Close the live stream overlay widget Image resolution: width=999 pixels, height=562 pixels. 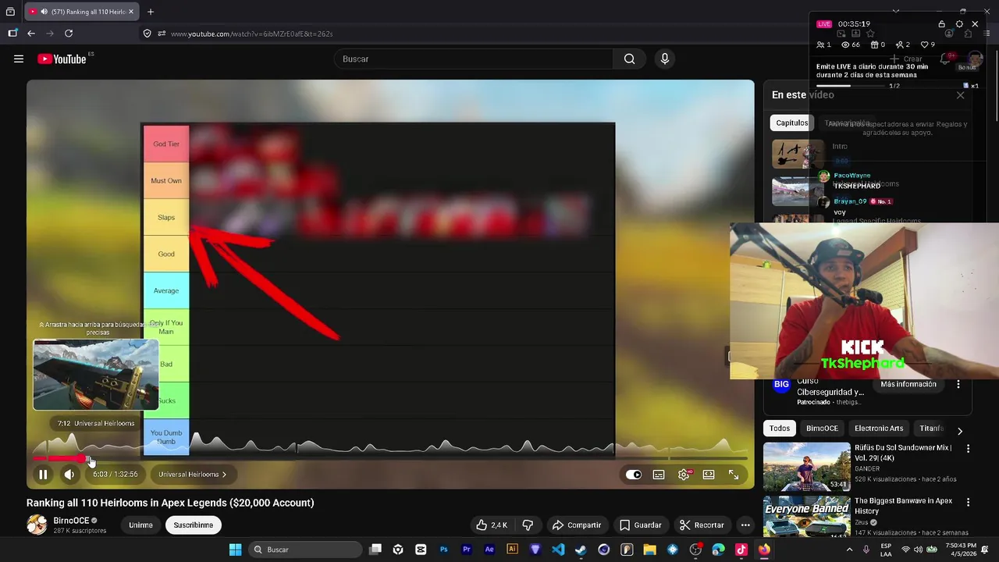(975, 24)
